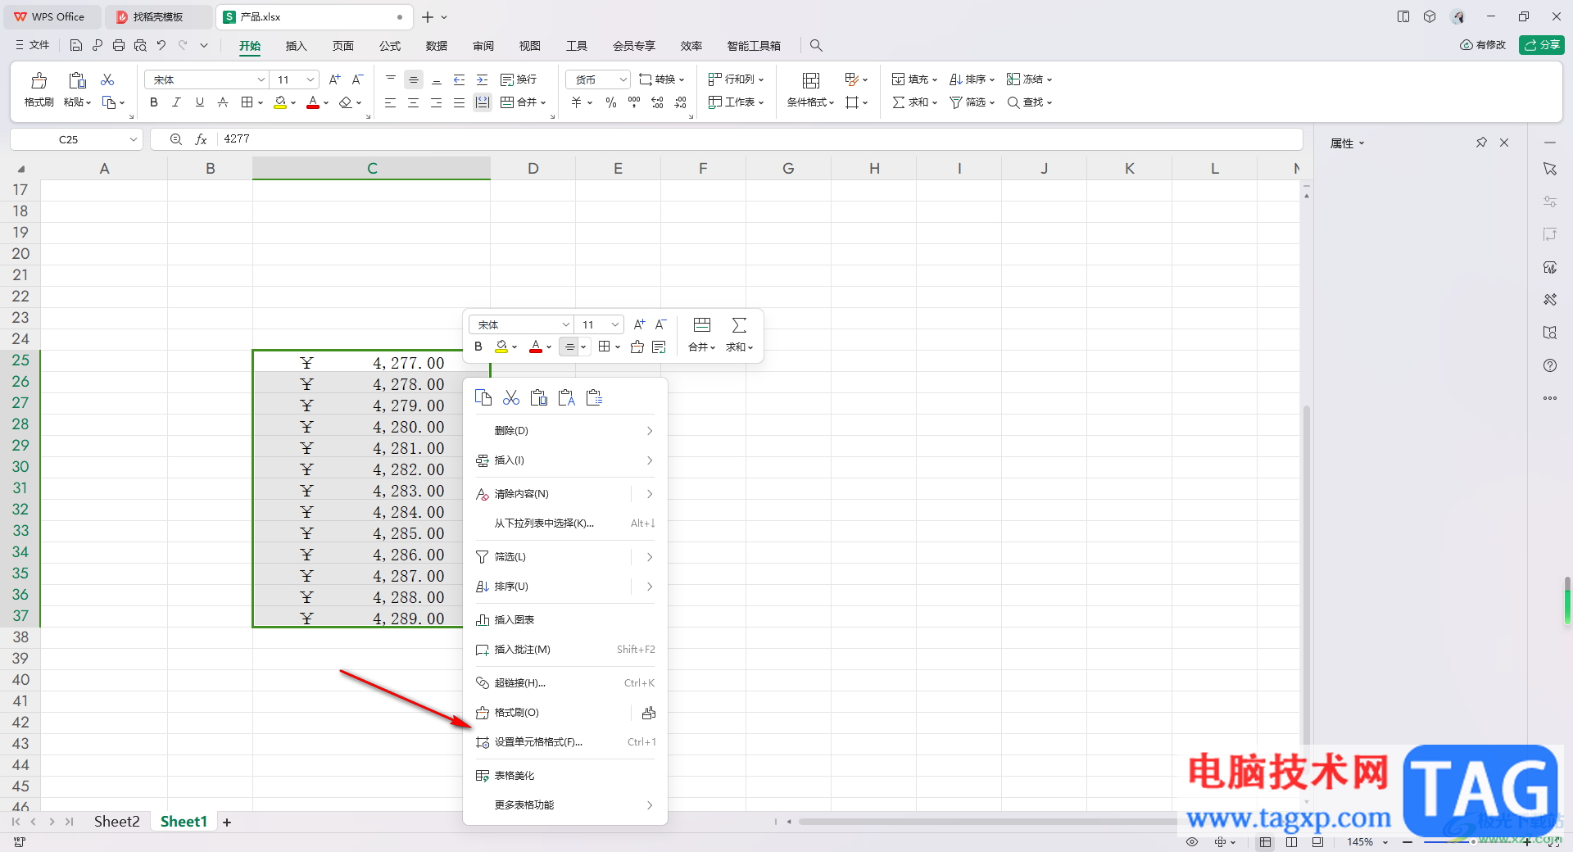Image resolution: width=1573 pixels, height=852 pixels.
Task: Click the zoom icon beside formula bar
Action: [x=176, y=139]
